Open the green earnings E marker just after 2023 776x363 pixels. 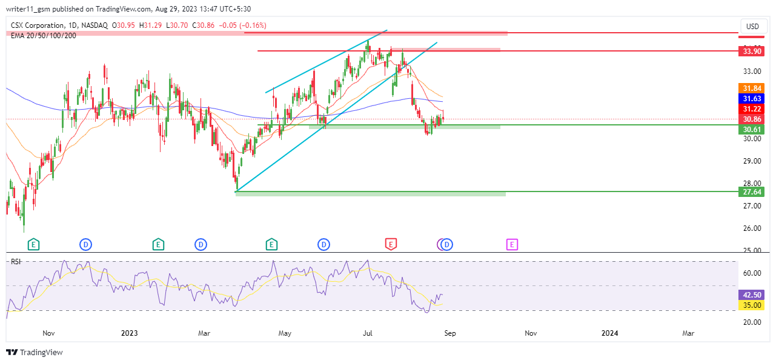158,244
